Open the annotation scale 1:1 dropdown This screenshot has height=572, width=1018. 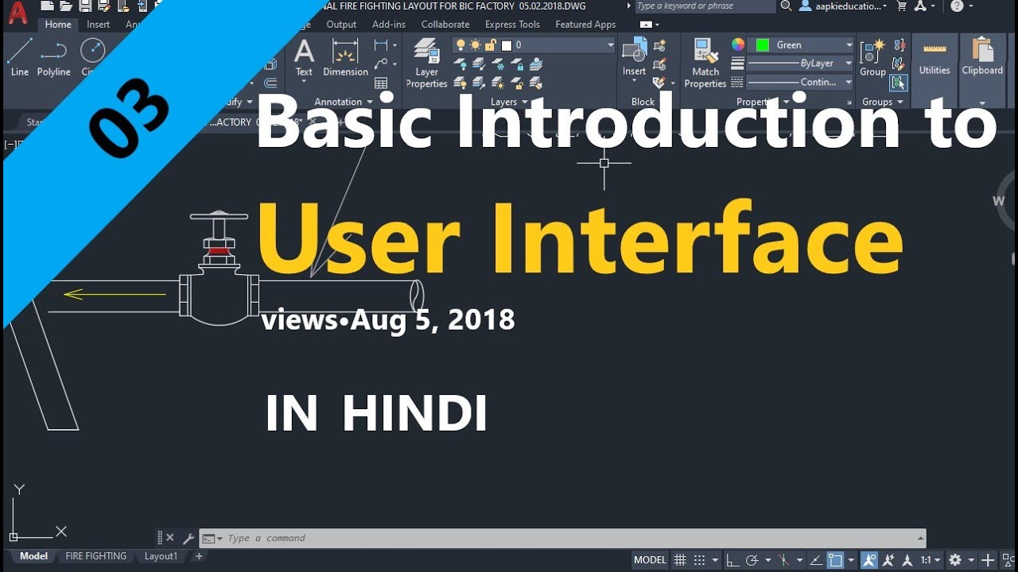point(931,560)
